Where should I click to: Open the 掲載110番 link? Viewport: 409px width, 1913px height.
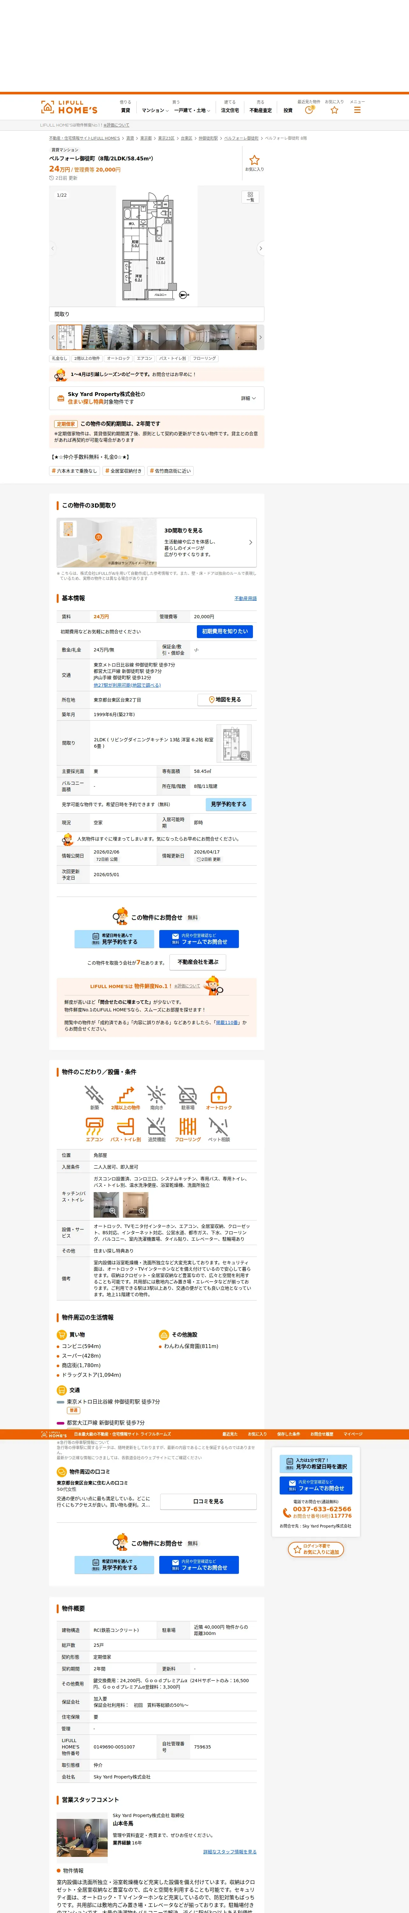tap(227, 1022)
